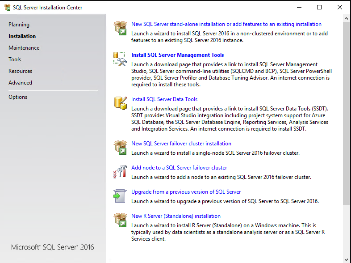Show the Resources section
The image size is (351, 263).
coord(21,71)
